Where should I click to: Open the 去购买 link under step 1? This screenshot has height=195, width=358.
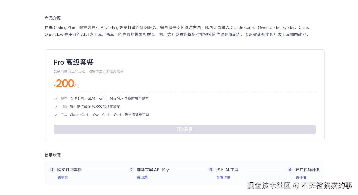(x=62, y=177)
